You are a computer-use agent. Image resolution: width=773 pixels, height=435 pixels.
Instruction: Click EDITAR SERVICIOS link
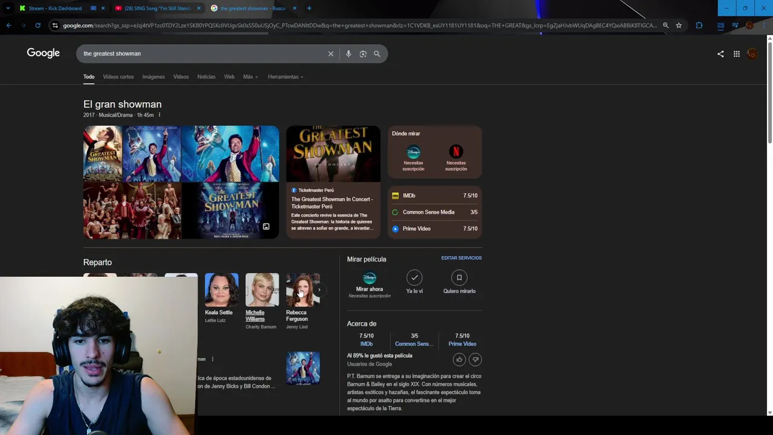click(x=461, y=258)
